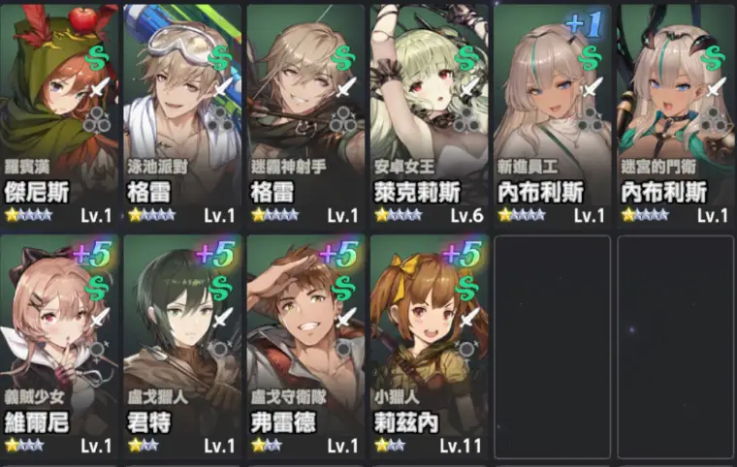Choose the 迷霧神射手 格雷 card
This screenshot has width=737, height=467.
305,115
